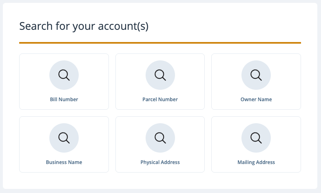
Task: Search by mailing address using its card
Action: point(256,144)
